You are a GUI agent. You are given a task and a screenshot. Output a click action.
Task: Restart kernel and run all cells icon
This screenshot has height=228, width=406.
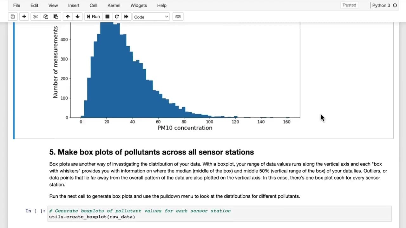tap(126, 17)
